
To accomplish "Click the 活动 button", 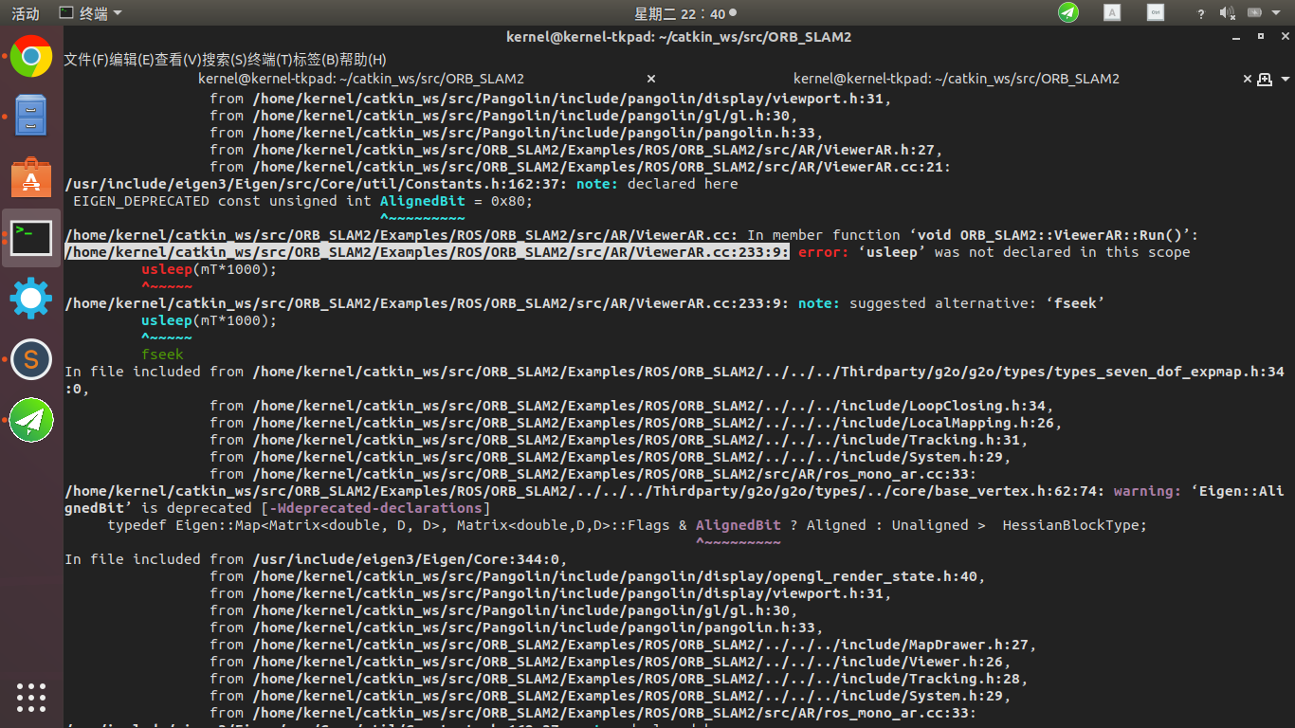I will pos(24,13).
